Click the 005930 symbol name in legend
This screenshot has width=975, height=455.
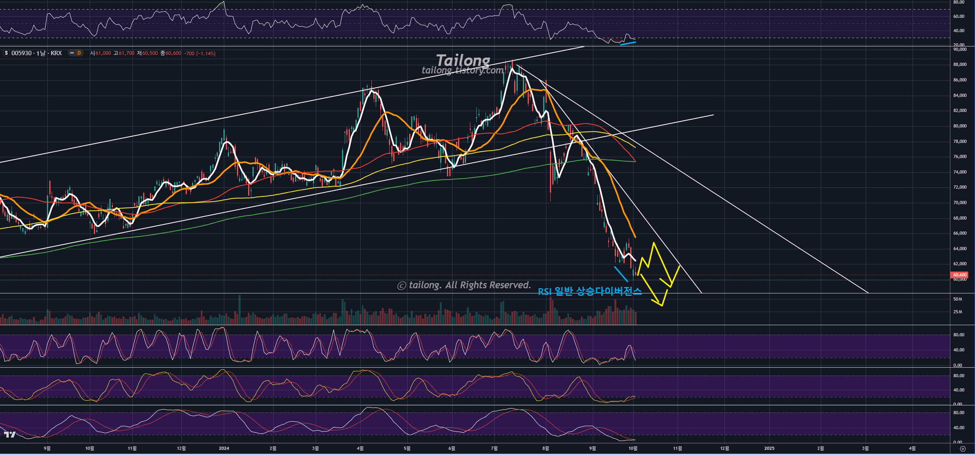click(21, 53)
